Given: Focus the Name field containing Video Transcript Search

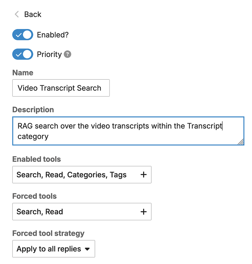Looking at the screenshot, I should click(61, 88).
